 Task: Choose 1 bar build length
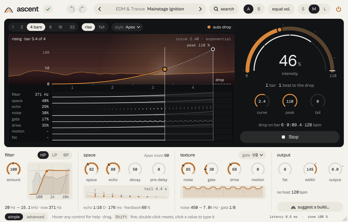pyautogui.click(x=13, y=27)
